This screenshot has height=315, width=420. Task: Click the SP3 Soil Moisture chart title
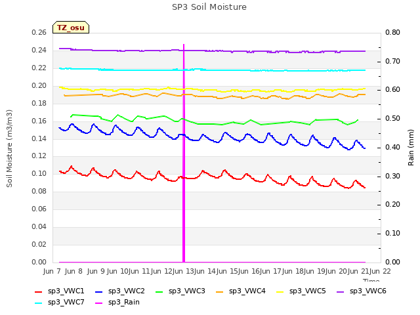(209, 7)
